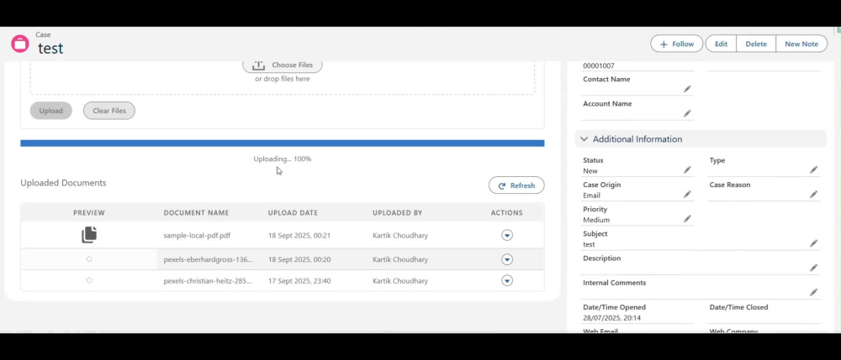Edit the Case Origin pencil icon
Image resolution: width=841 pixels, height=360 pixels.
pyautogui.click(x=687, y=194)
